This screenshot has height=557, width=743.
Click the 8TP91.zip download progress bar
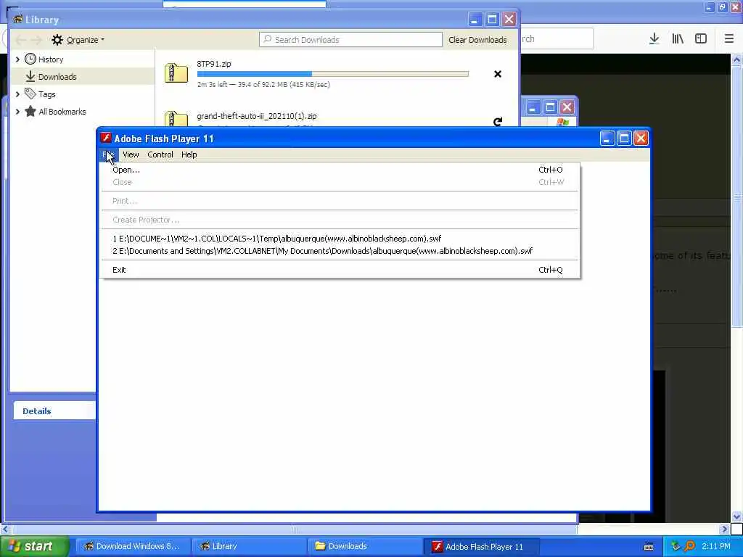(x=332, y=74)
